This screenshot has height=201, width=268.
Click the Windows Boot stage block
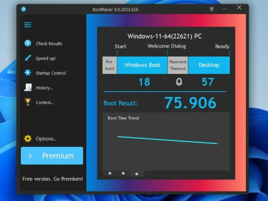point(142,65)
